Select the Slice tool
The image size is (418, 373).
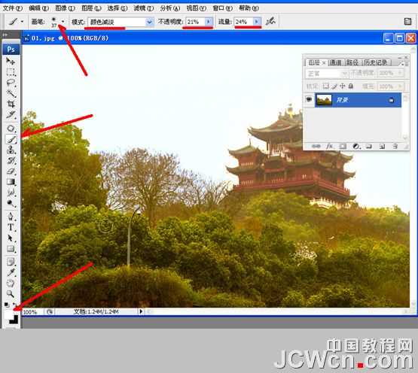(x=11, y=115)
